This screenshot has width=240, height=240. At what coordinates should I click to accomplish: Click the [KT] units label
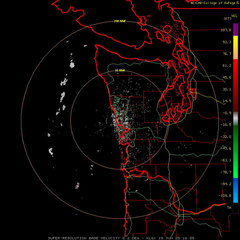tap(228, 18)
